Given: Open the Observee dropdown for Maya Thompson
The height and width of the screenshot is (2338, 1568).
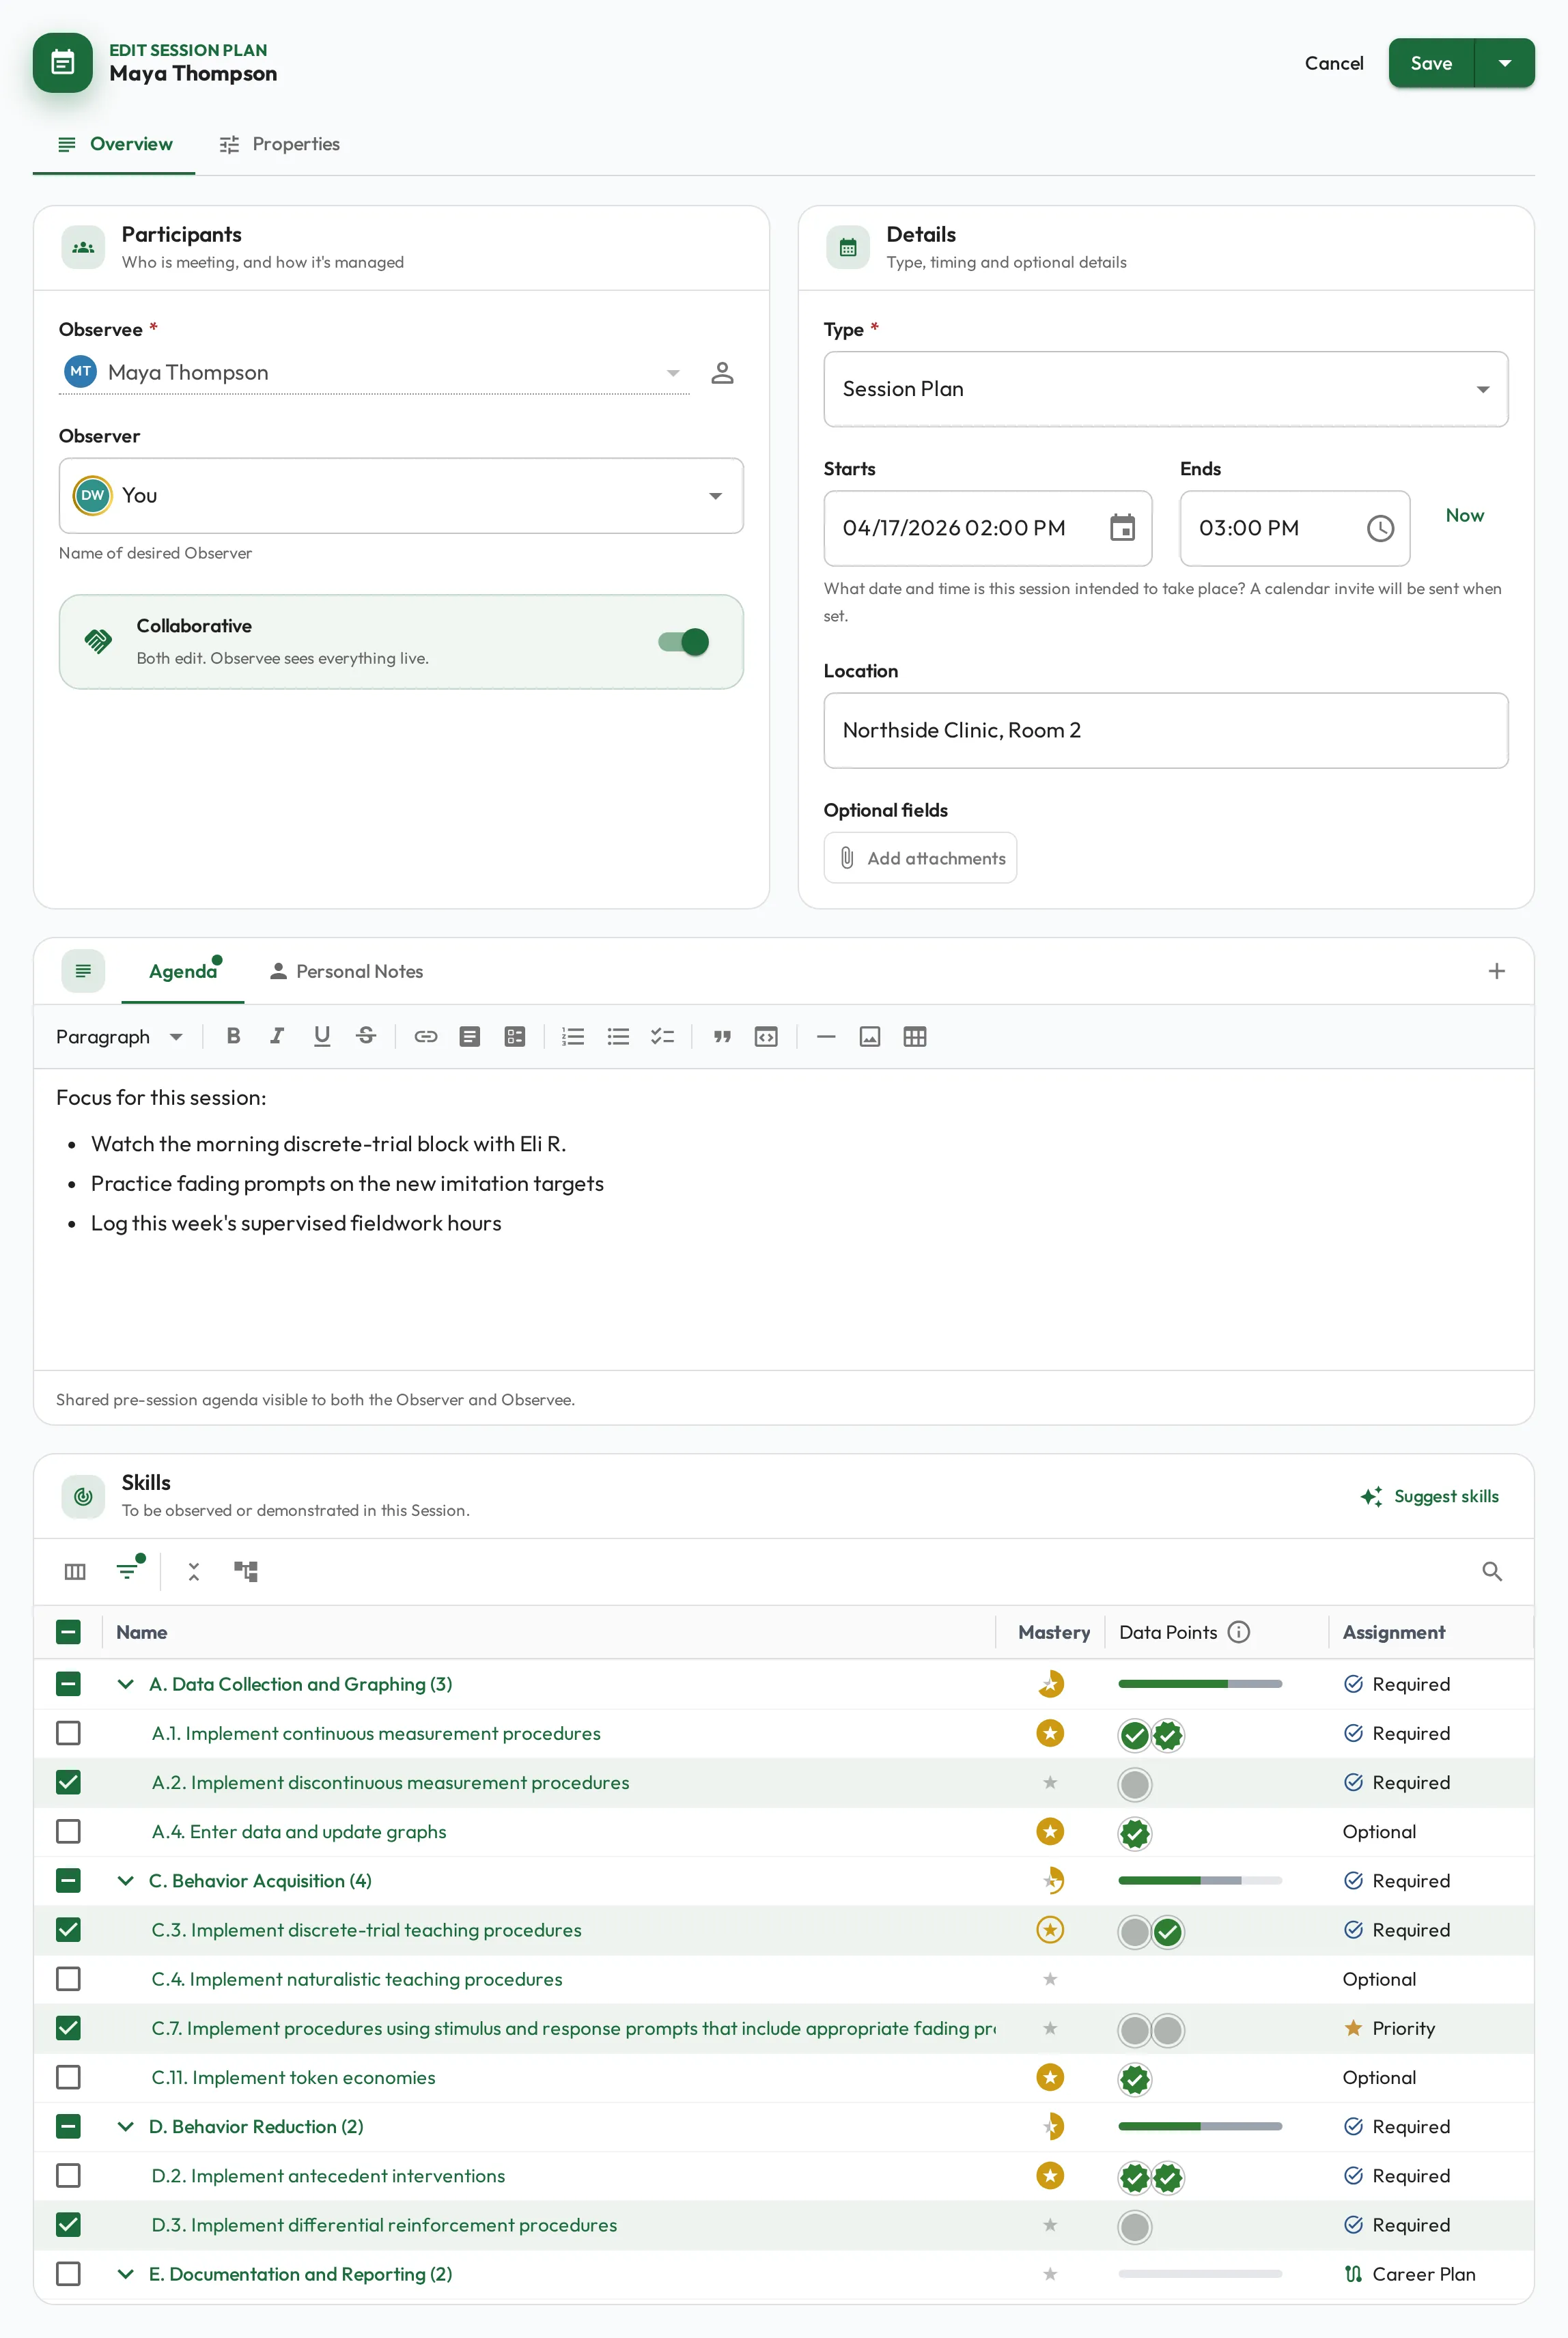Looking at the screenshot, I should [374, 373].
